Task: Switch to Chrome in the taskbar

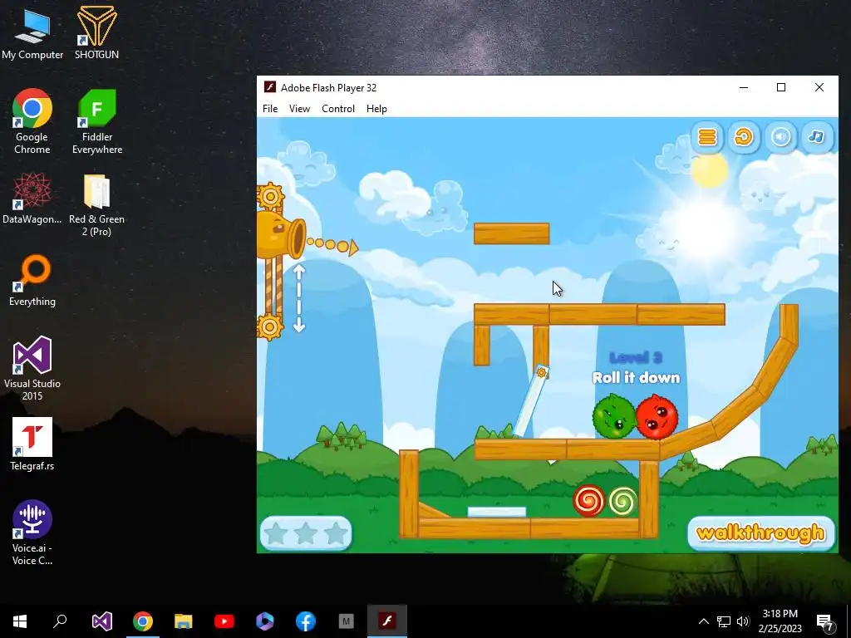Action: (x=143, y=621)
